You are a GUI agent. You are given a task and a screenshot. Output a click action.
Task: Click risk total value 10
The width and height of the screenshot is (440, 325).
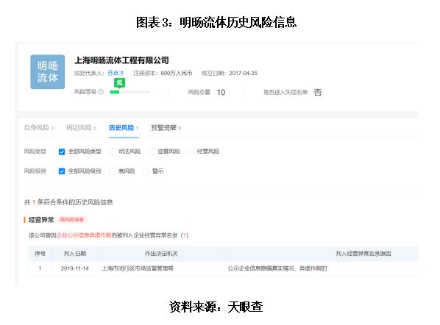(x=221, y=92)
